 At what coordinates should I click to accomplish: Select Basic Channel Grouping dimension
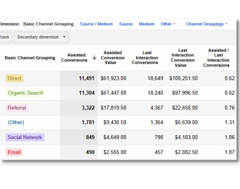(48, 24)
